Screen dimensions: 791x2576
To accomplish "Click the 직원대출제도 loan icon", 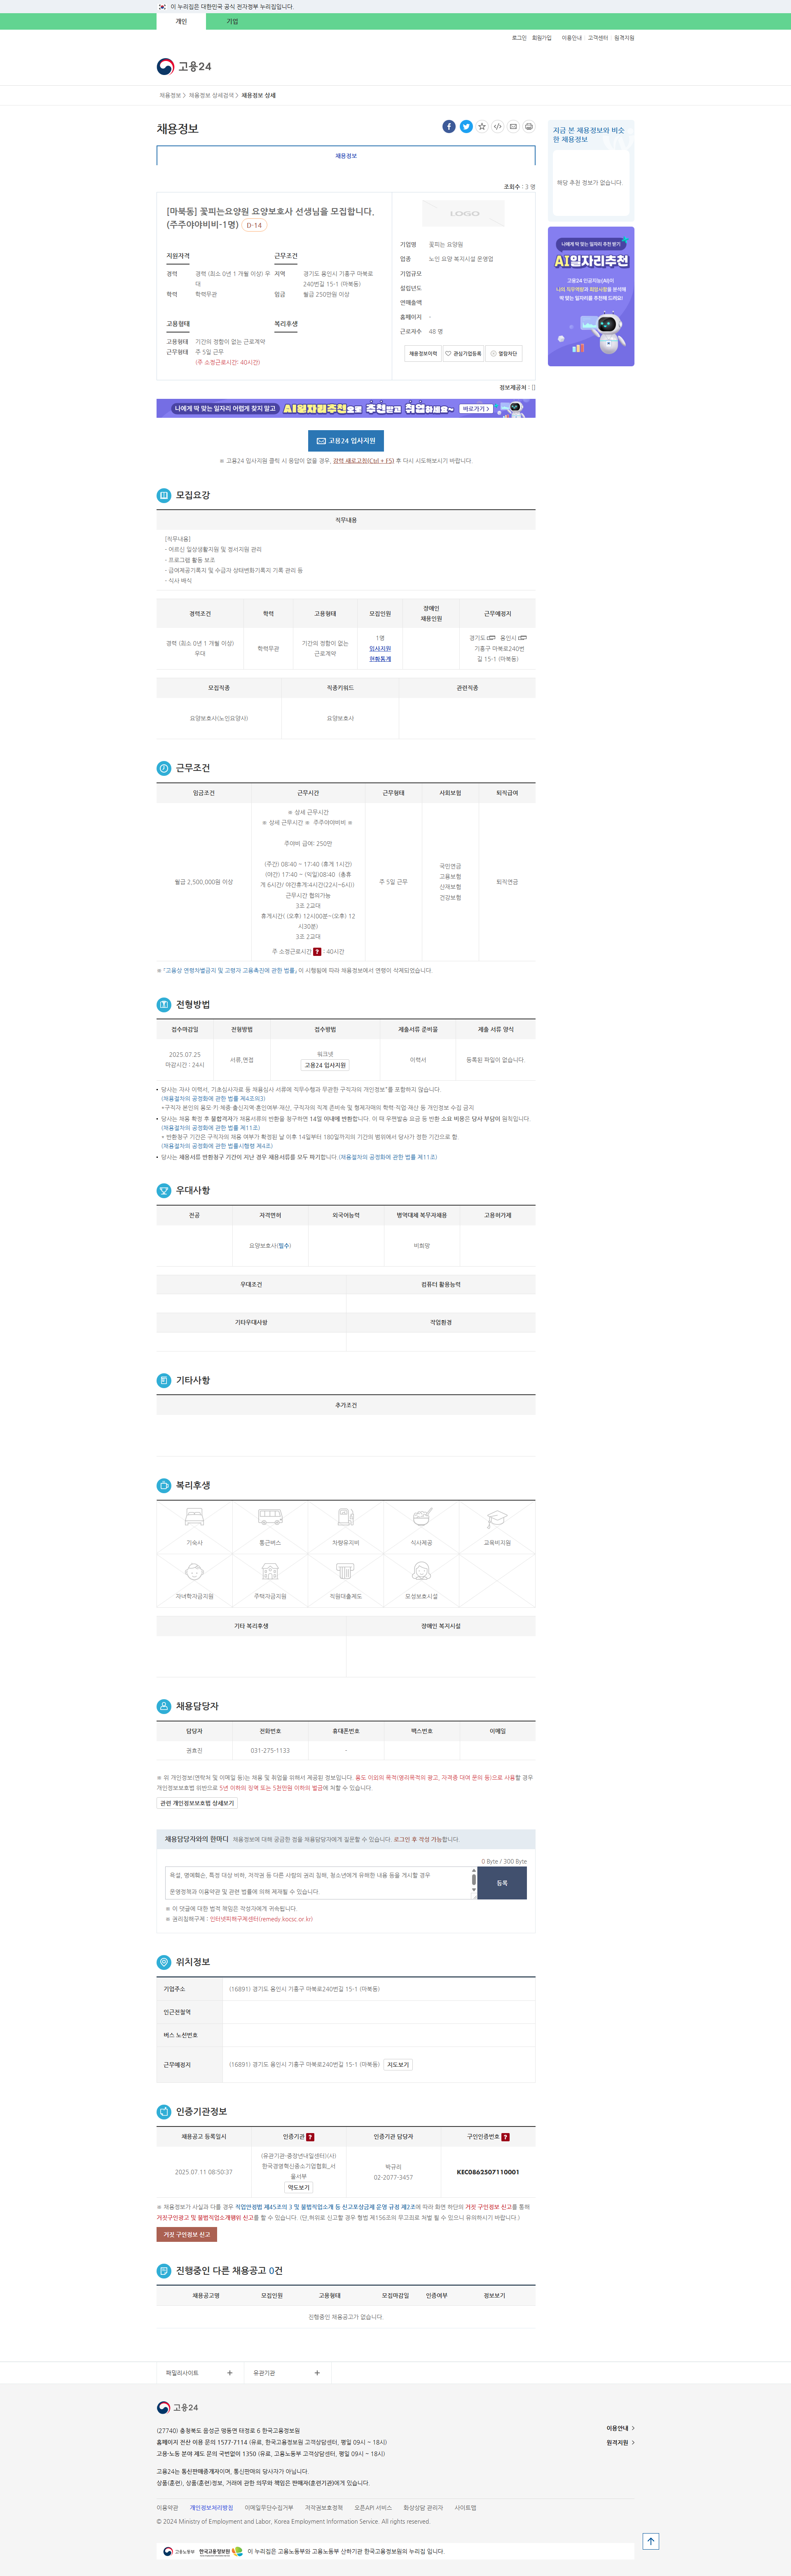I will [x=345, y=1572].
